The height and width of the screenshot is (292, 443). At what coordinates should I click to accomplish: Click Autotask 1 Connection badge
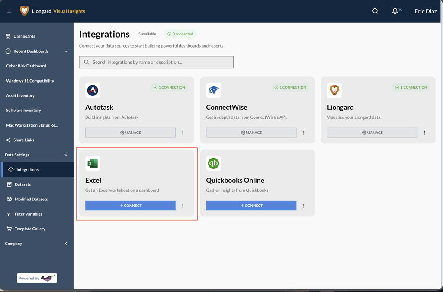169,87
